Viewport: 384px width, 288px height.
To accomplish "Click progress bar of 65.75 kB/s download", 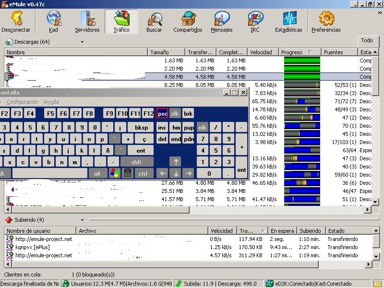I will click(x=302, y=101).
